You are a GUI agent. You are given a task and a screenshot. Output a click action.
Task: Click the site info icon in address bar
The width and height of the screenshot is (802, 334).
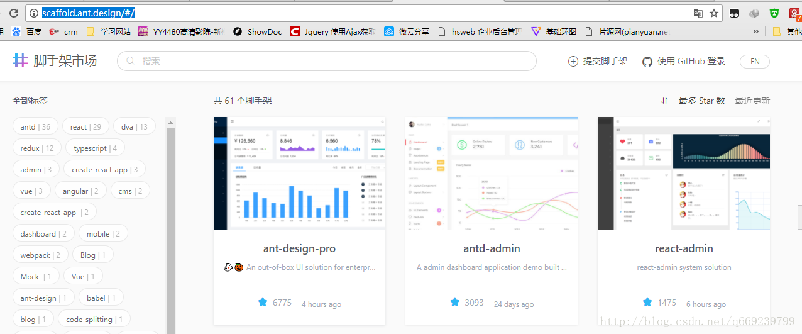tap(34, 13)
